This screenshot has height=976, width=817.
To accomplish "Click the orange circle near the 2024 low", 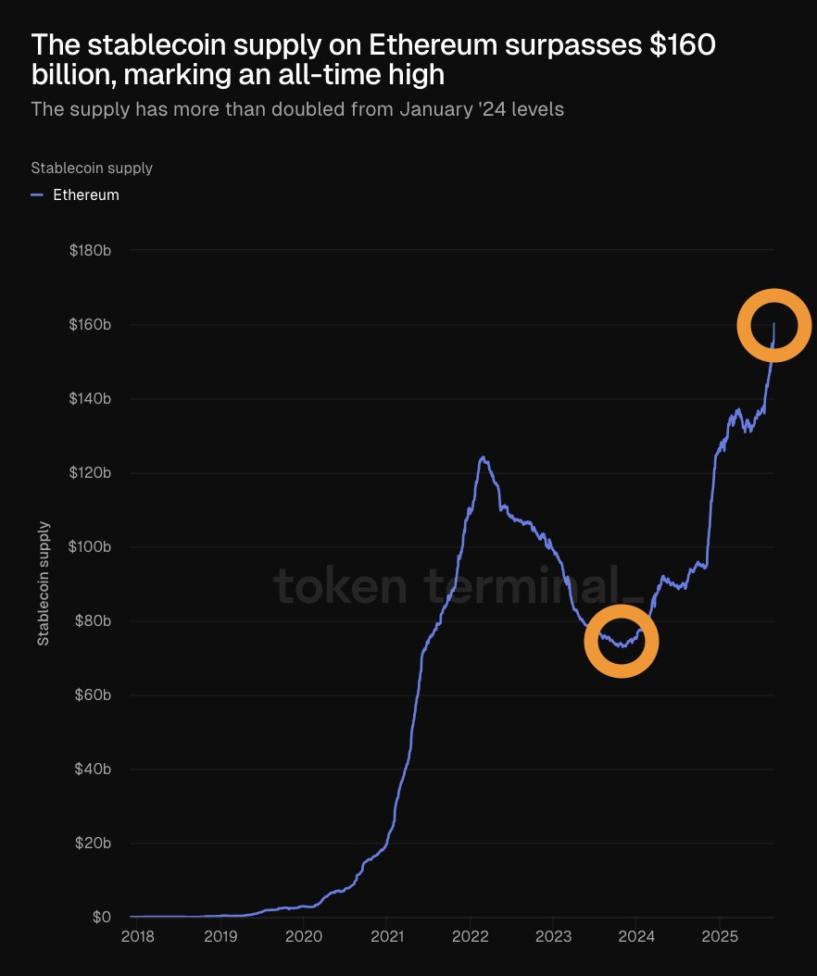I will (x=622, y=641).
